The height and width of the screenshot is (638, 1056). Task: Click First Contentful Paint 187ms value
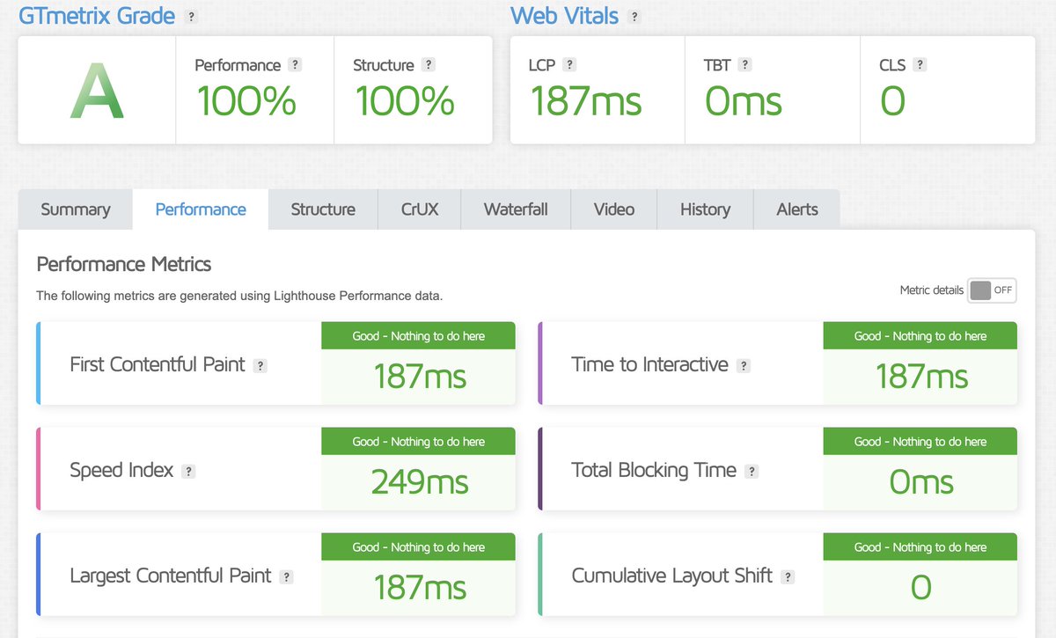click(420, 377)
